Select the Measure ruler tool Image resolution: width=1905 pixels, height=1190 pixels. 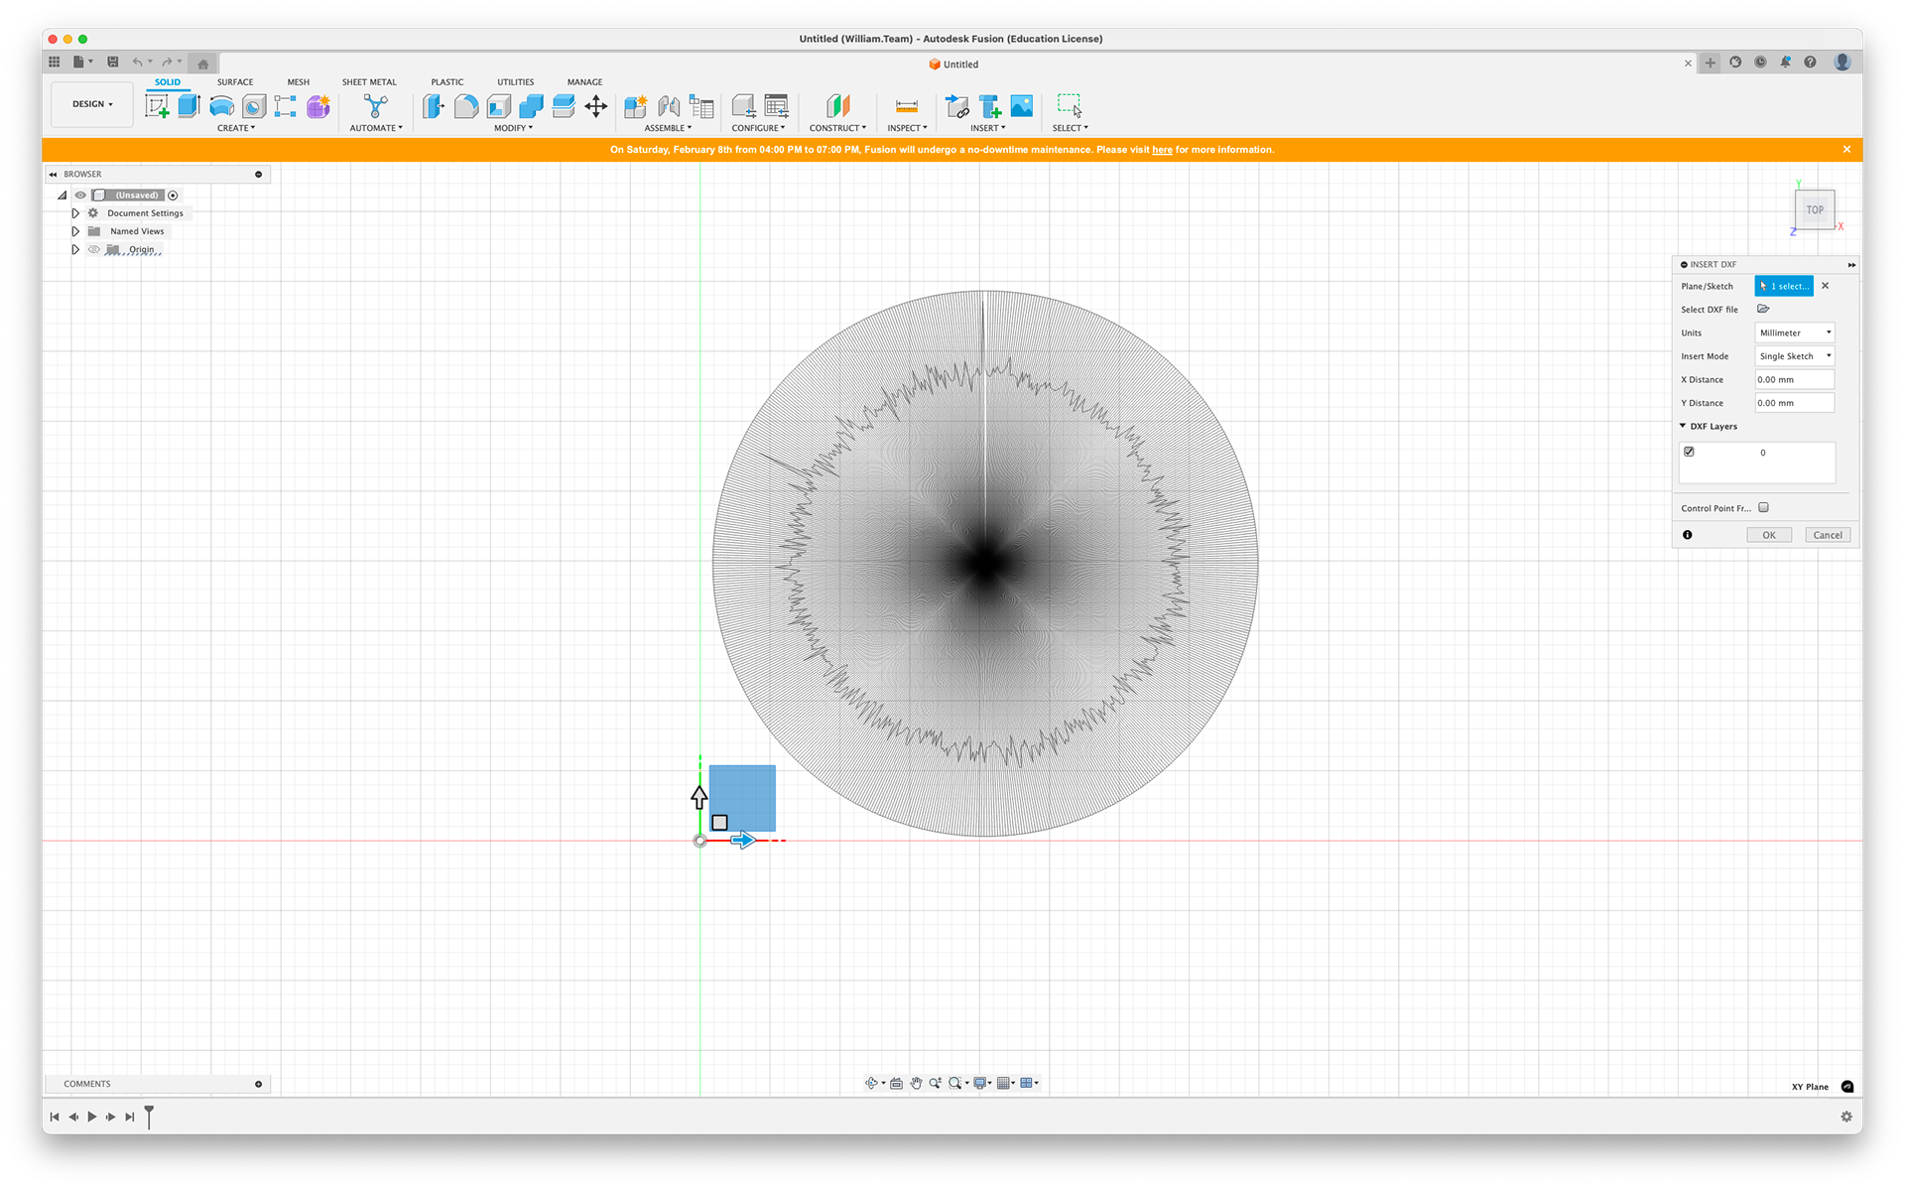[907, 106]
